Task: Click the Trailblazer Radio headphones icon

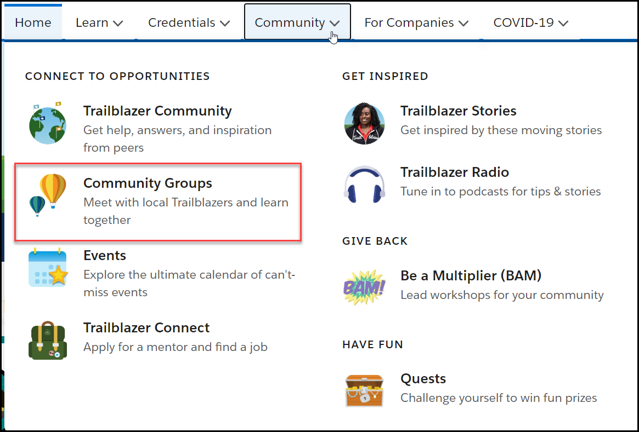Action: pyautogui.click(x=364, y=185)
